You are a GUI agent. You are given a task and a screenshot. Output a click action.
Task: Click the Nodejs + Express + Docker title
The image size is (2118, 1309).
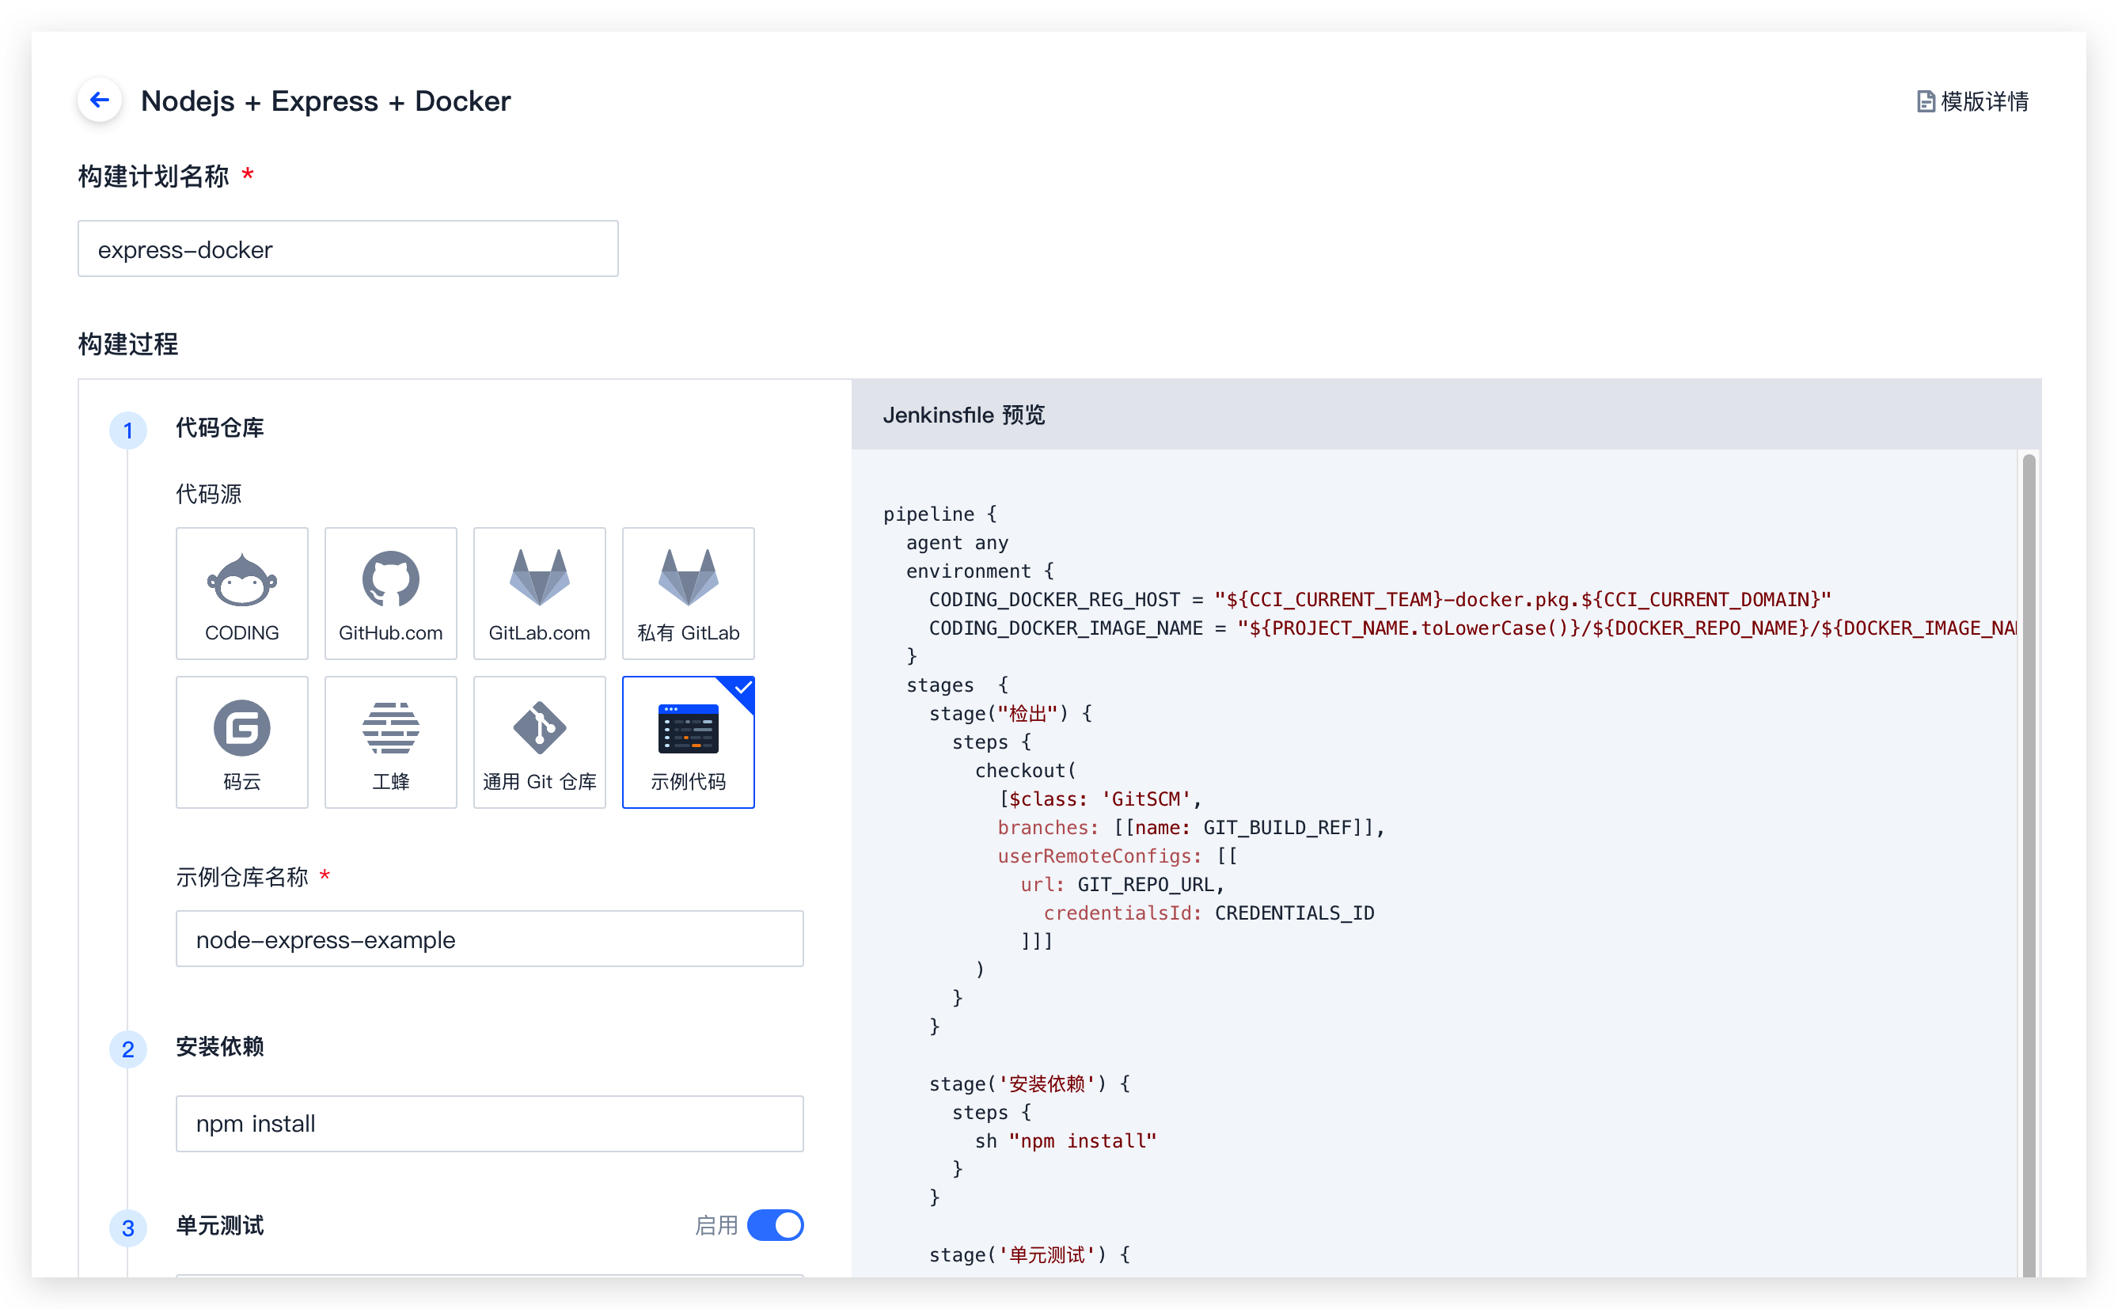point(325,101)
